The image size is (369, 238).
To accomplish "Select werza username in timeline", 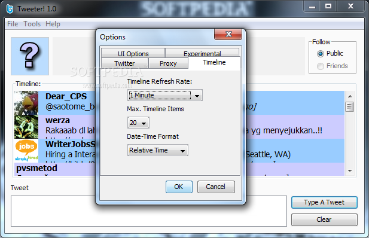I will (x=57, y=120).
